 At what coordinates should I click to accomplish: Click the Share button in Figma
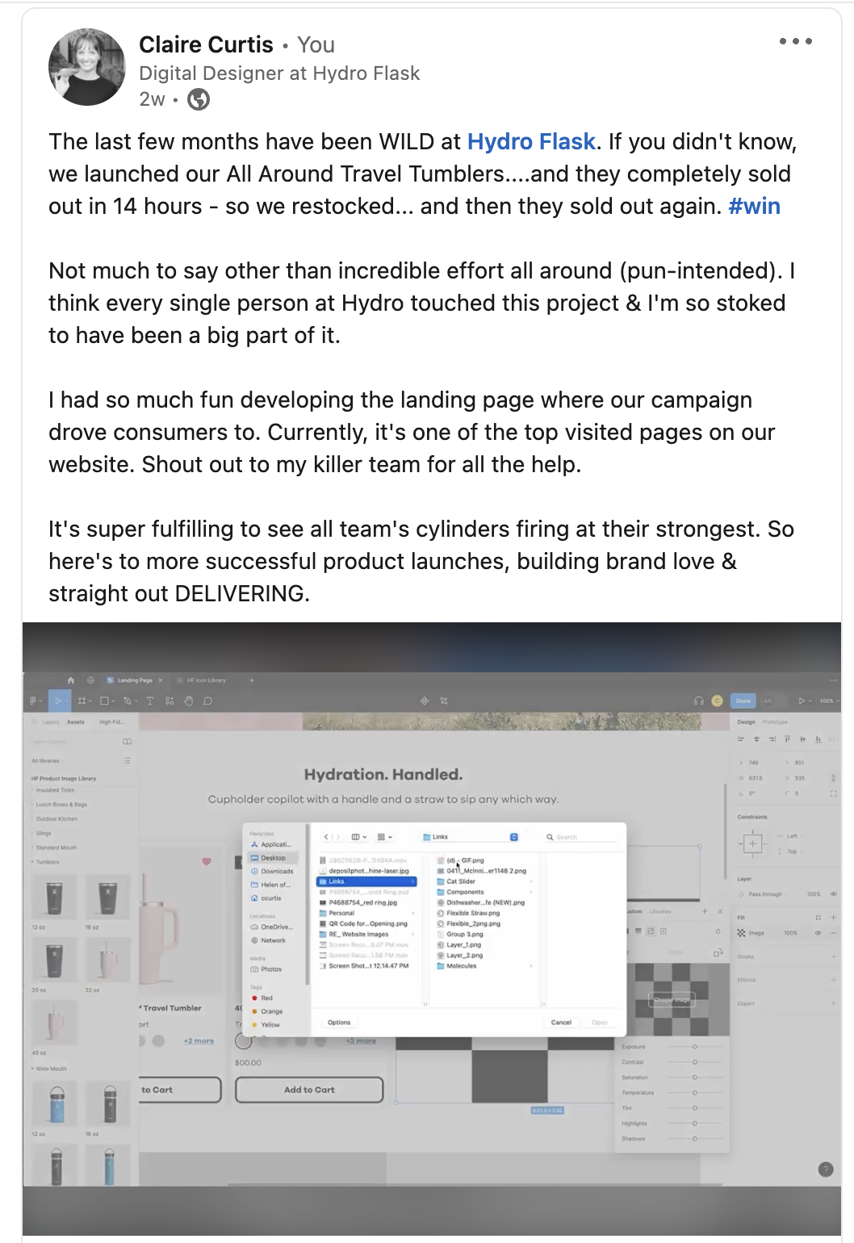(x=743, y=701)
